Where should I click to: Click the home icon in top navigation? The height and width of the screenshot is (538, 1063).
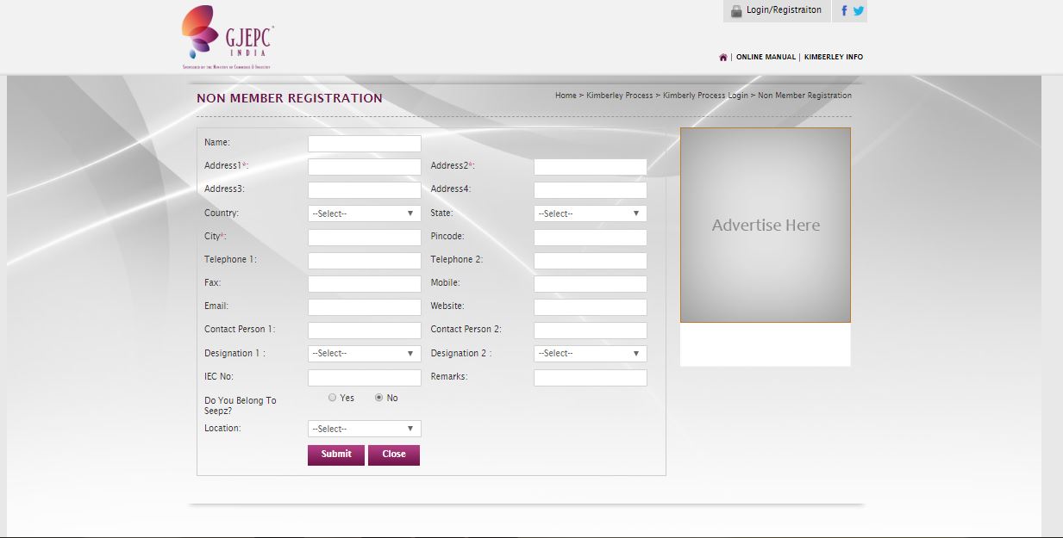point(722,58)
